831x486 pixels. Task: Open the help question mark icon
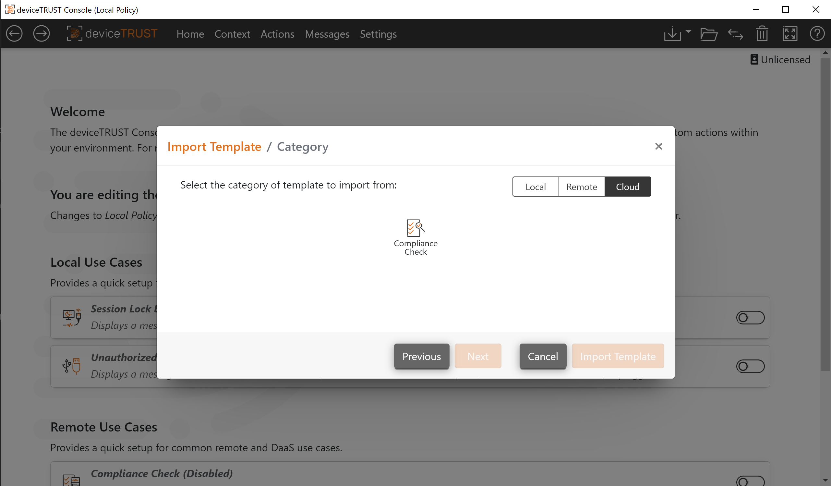coord(817,34)
